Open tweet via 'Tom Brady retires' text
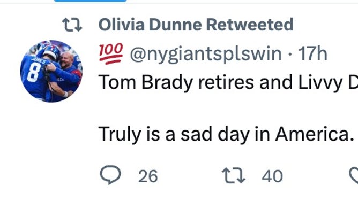Screen dimensions: 358x201 (176, 83)
